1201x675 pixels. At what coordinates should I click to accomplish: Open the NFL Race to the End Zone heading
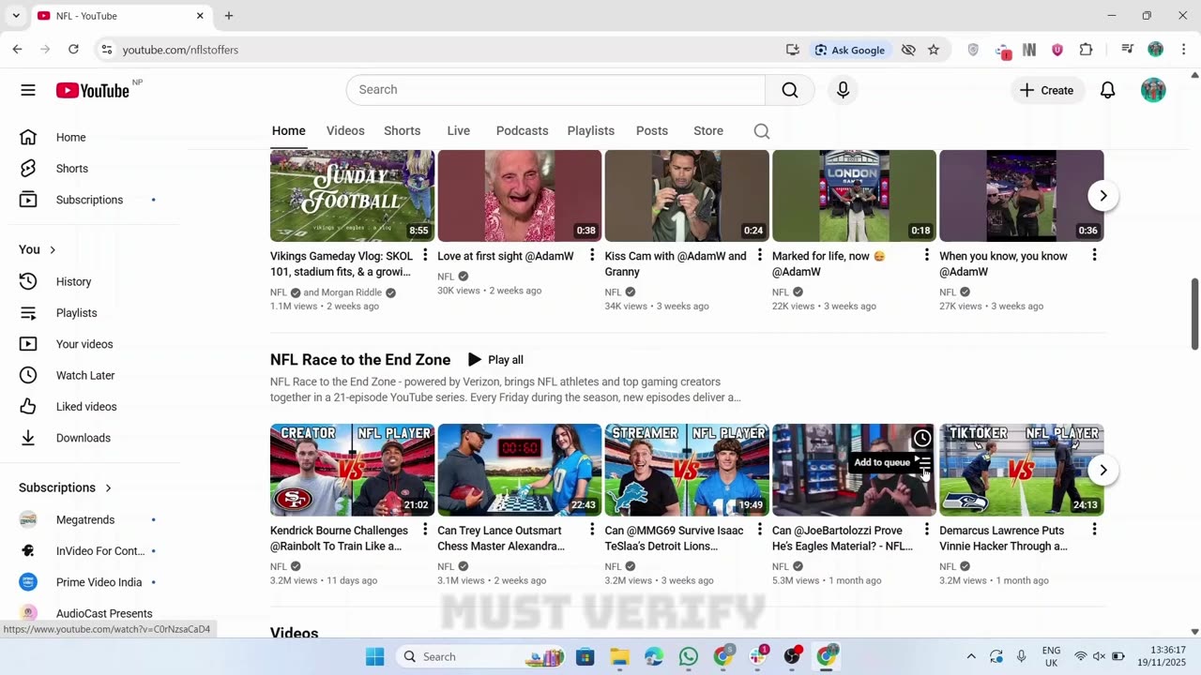(360, 360)
